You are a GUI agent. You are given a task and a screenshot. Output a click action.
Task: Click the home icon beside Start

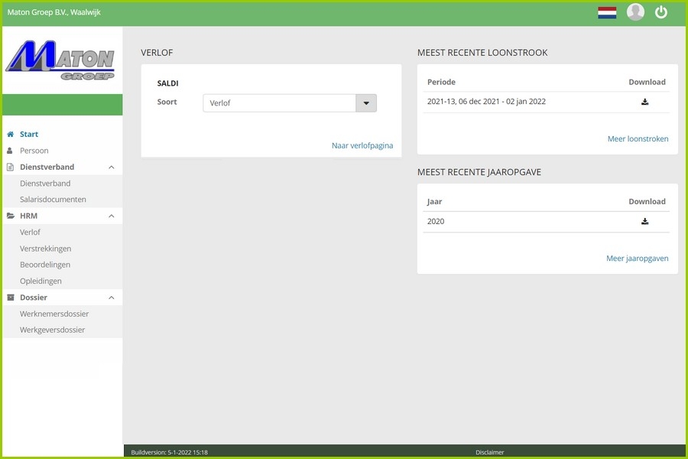11,135
